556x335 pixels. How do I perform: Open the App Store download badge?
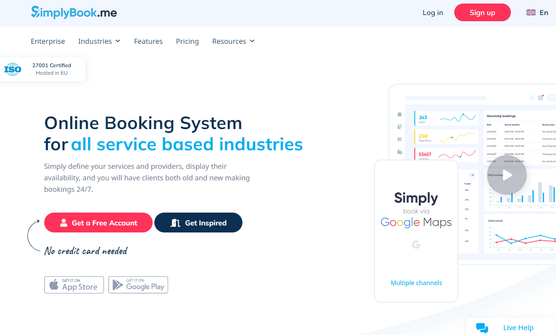(74, 285)
